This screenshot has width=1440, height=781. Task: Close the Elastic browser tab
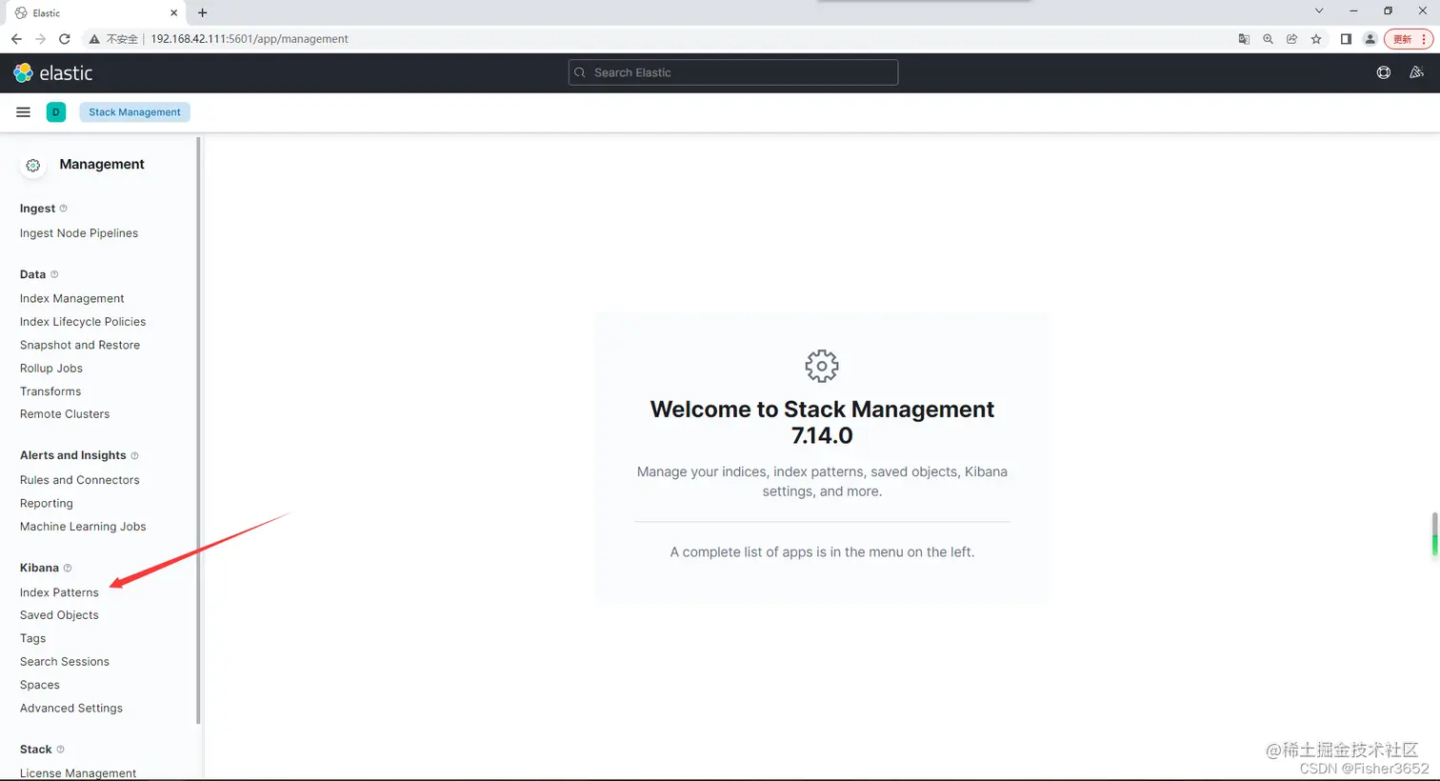click(173, 12)
